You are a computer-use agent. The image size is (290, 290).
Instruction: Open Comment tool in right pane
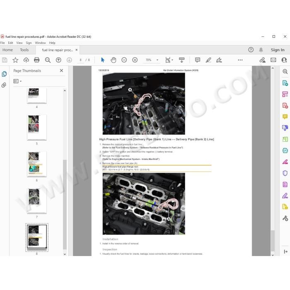click(285, 117)
